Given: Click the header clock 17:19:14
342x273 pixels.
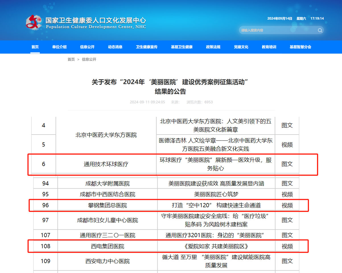Looking at the screenshot, I should point(317,18).
